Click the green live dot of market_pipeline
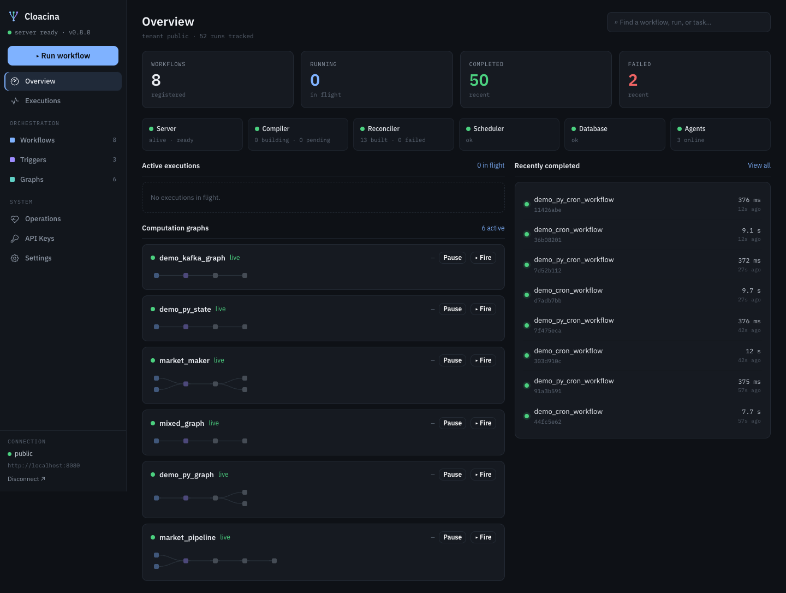Viewport: 786px width, 593px height. click(x=153, y=537)
